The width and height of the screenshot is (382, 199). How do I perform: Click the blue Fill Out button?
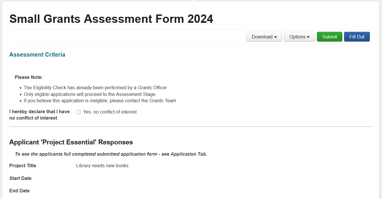[357, 37]
